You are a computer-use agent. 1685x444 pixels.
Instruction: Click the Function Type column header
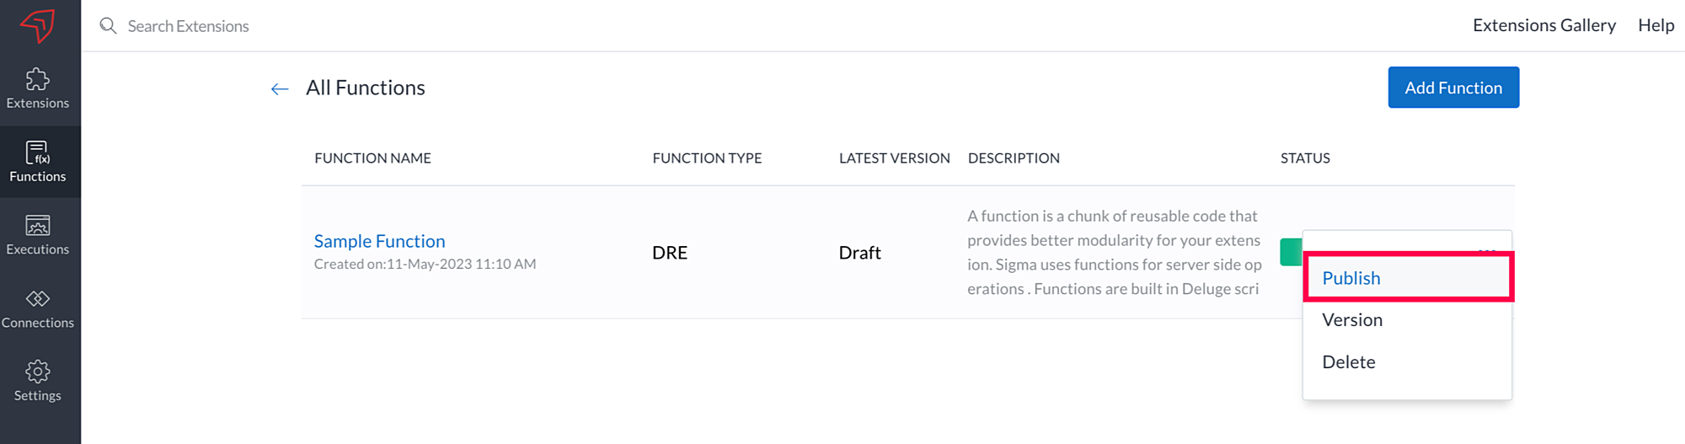(x=707, y=158)
